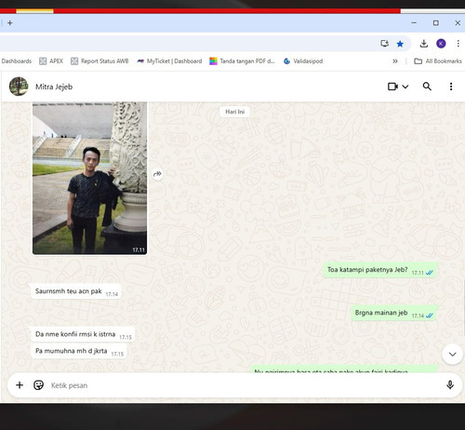The width and height of the screenshot is (465, 430).
Task: Expand hidden bookmarks chevron
Action: pyautogui.click(x=395, y=61)
